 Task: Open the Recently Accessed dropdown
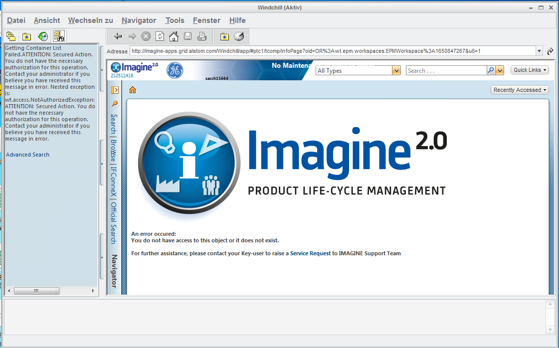click(520, 90)
